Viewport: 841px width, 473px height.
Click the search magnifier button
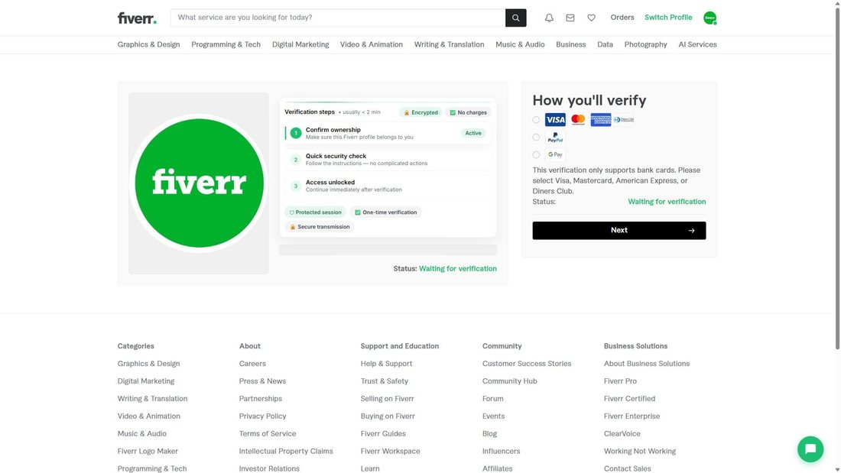pos(515,18)
